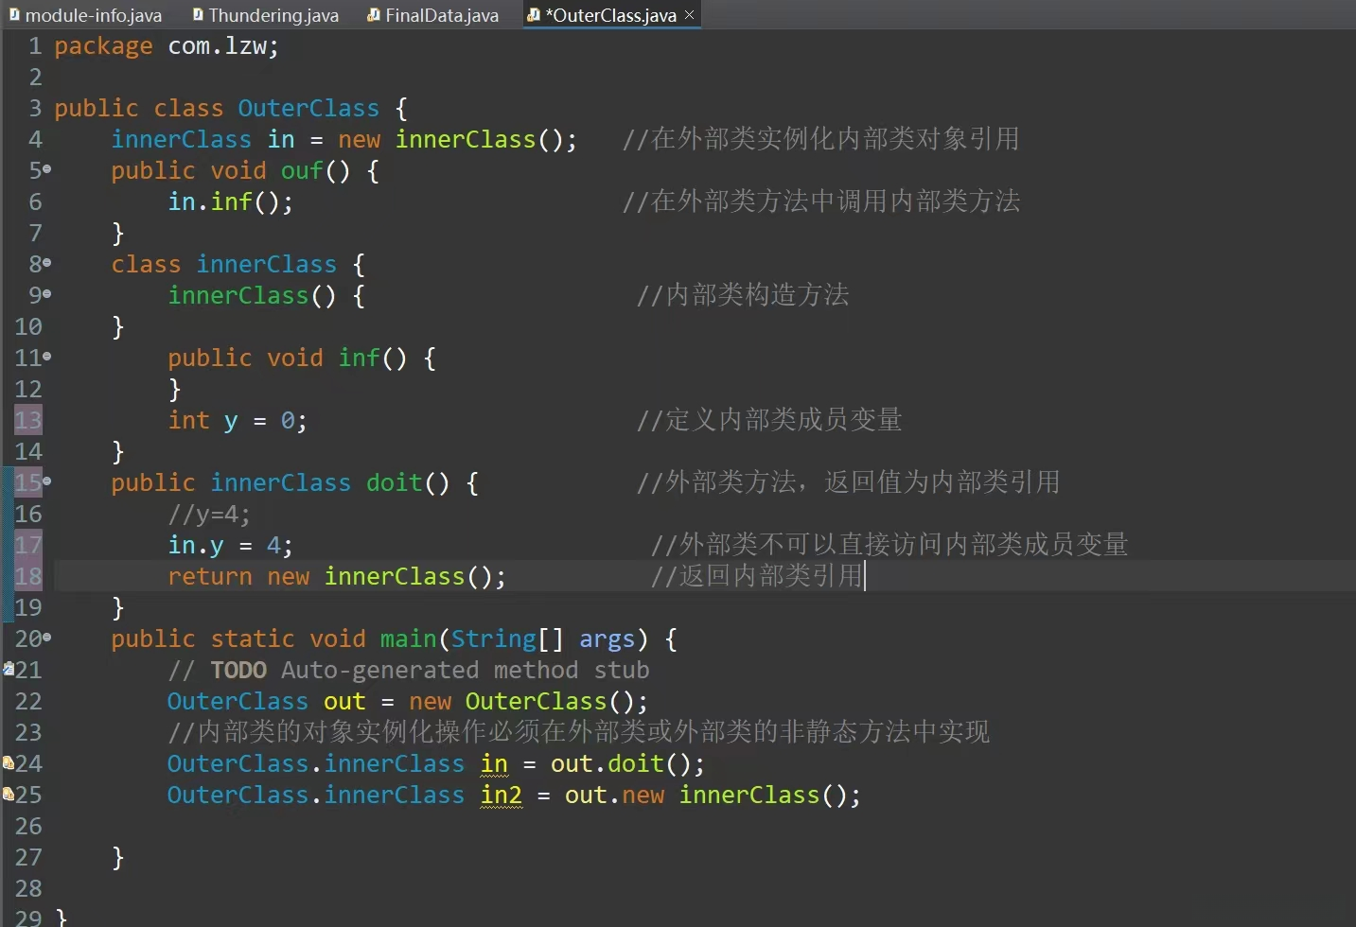Click the comment '//定义内部类成员变量'

pos(769,420)
